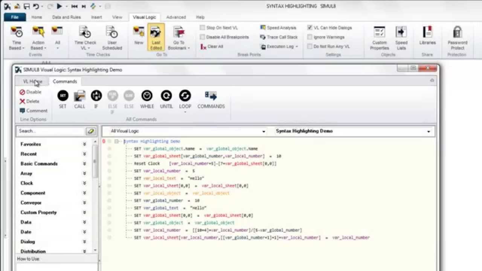Uncheck VL Can Hide Dialogs
Screen dimensions: 482x271
(x=310, y=28)
